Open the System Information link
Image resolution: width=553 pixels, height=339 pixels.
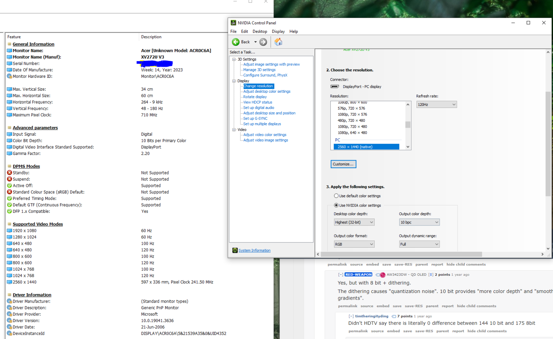(254, 250)
